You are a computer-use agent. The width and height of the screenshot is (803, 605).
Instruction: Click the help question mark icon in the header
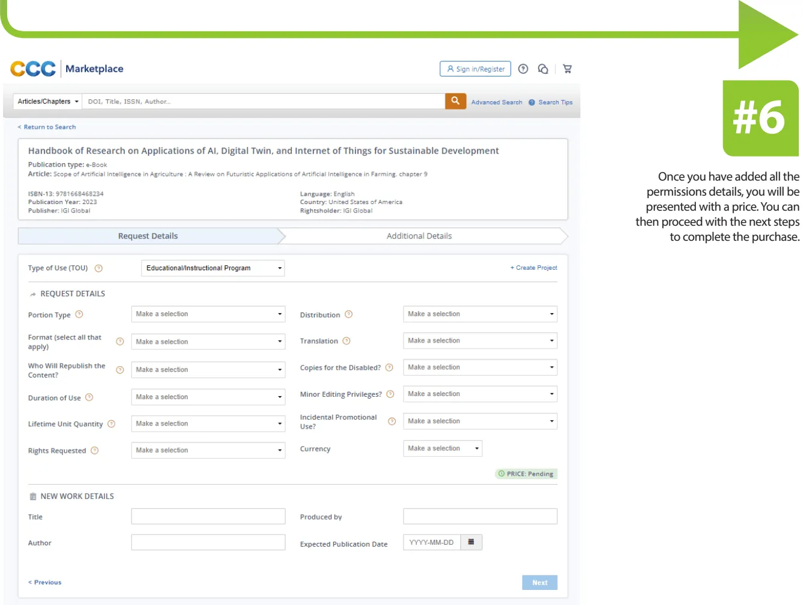click(523, 69)
